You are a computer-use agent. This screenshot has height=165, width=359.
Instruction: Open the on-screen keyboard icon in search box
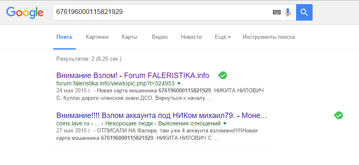click(277, 12)
